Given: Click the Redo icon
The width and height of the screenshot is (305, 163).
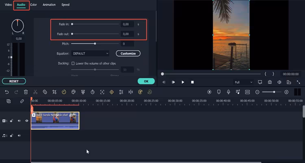Looking at the screenshot, I should [16, 92].
